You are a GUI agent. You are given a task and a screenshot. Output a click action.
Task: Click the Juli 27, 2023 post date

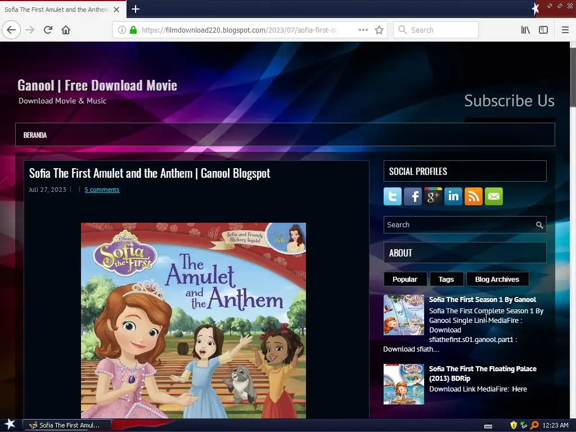click(x=47, y=190)
